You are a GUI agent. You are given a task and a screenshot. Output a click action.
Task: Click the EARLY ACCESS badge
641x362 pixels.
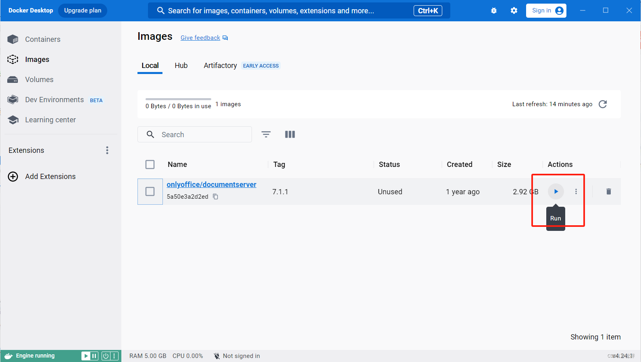coord(261,66)
